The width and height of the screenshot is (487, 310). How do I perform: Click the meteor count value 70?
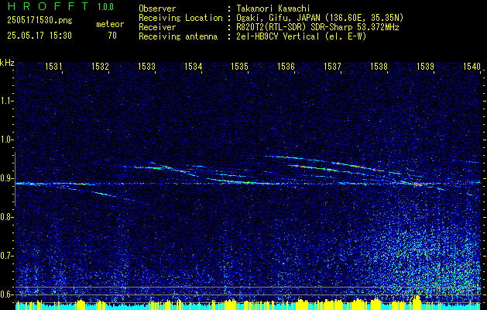pyautogui.click(x=112, y=36)
